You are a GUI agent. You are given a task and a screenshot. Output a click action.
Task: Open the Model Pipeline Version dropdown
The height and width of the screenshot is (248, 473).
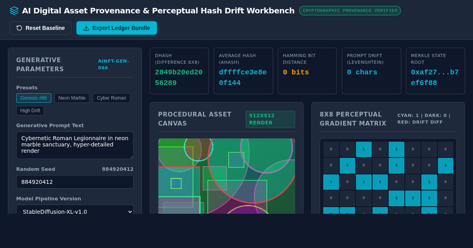(x=75, y=209)
